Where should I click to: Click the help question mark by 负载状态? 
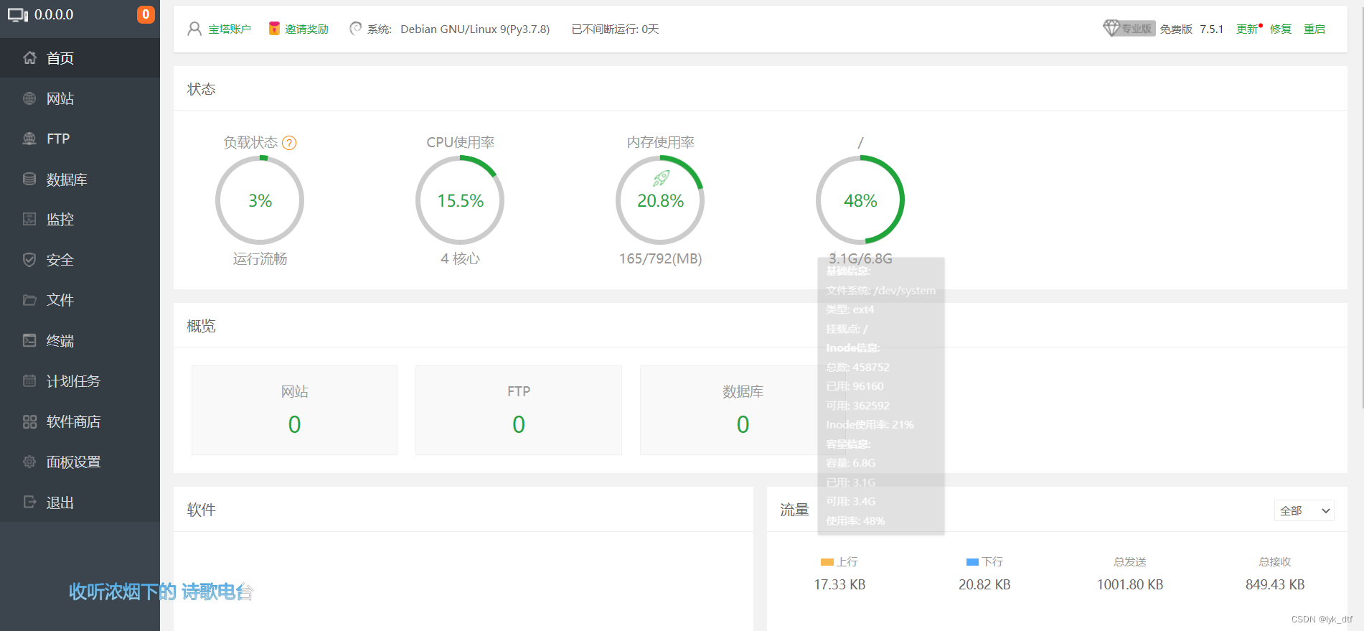click(289, 143)
